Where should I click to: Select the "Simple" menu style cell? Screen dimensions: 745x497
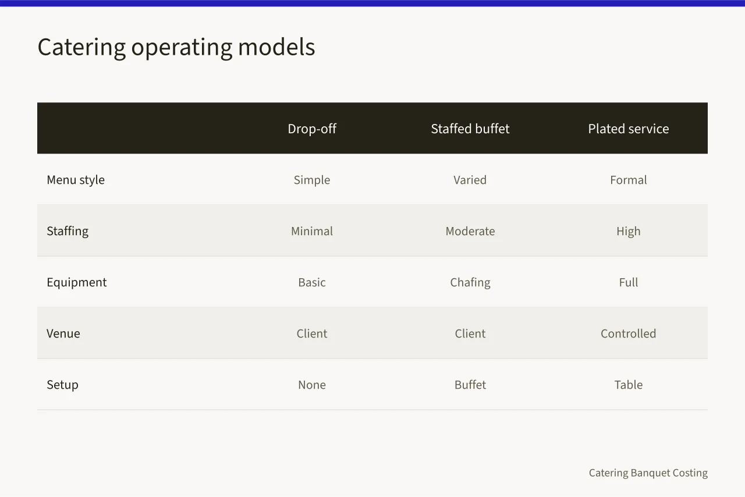pyautogui.click(x=312, y=180)
